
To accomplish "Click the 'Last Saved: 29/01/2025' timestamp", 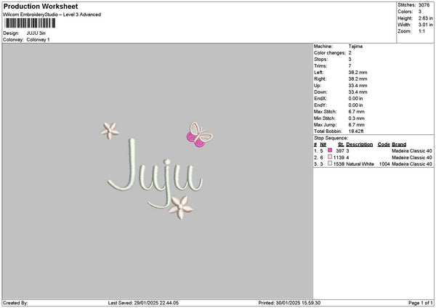I will tap(143, 303).
